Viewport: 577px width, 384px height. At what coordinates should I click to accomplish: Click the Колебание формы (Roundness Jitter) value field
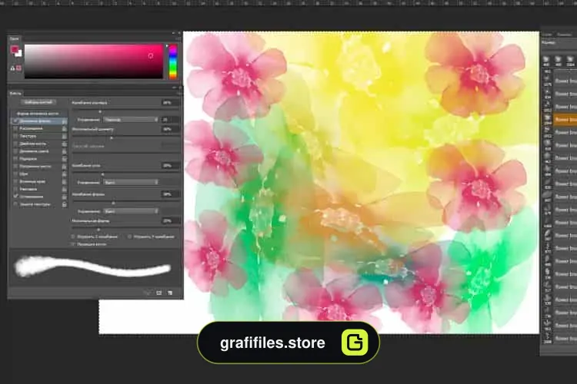tap(170, 194)
